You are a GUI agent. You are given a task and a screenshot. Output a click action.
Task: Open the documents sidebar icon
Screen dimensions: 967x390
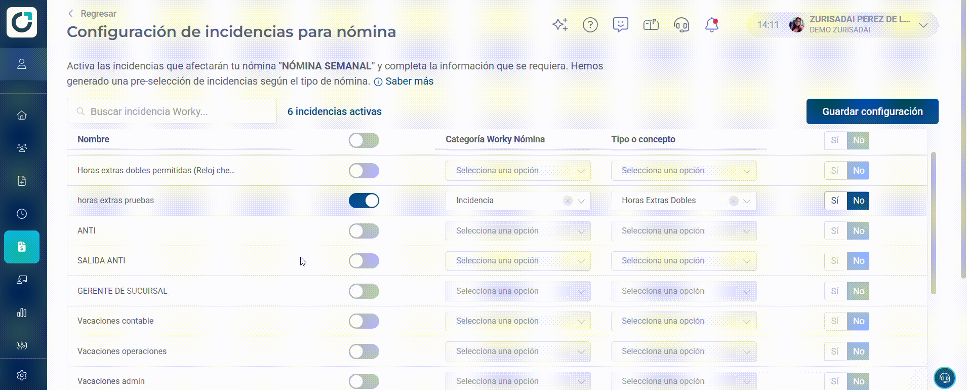tap(22, 181)
